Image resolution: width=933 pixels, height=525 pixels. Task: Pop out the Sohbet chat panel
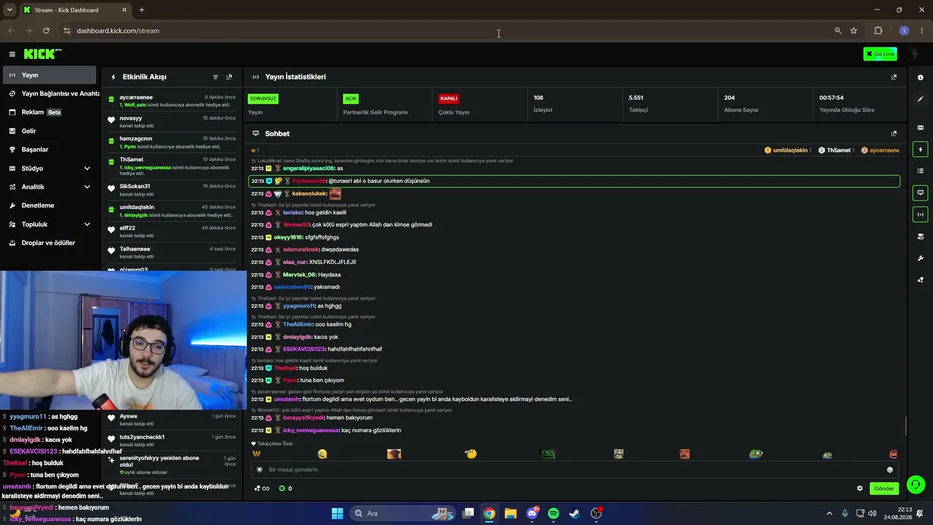[894, 133]
